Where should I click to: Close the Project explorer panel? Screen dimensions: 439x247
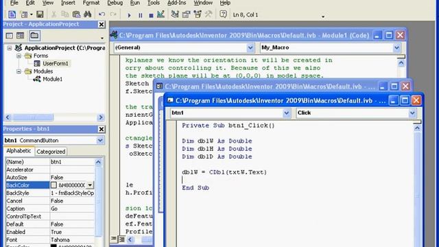102,25
